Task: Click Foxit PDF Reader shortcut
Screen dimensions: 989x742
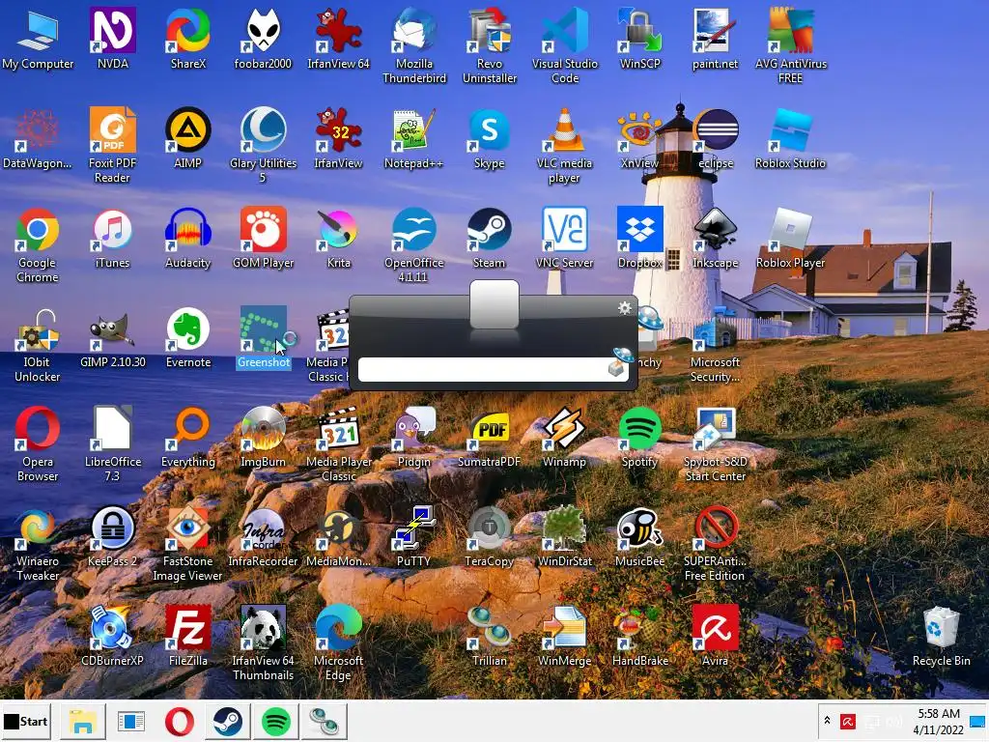Action: point(112,145)
